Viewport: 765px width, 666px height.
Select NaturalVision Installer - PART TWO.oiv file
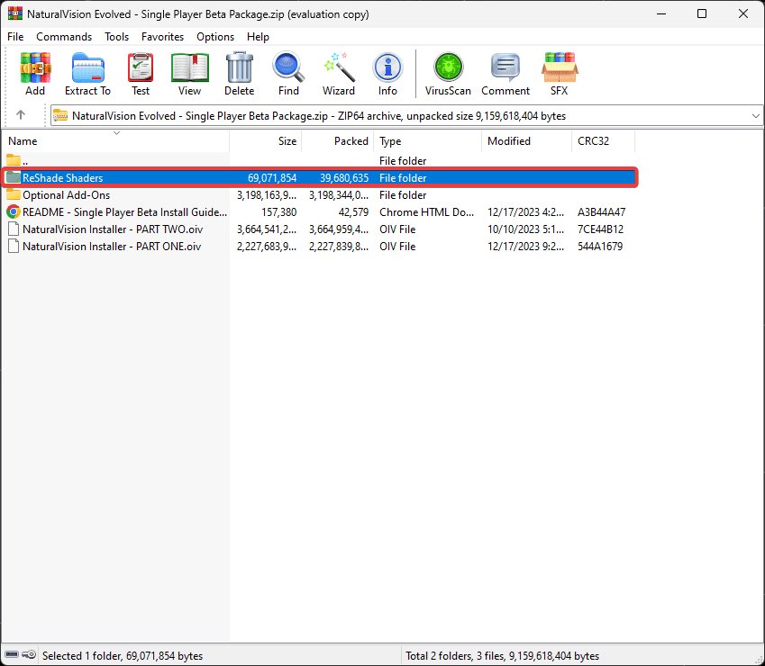coord(113,229)
